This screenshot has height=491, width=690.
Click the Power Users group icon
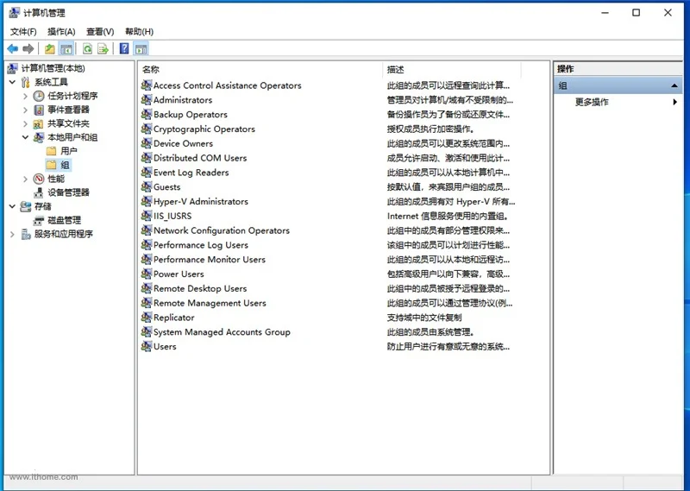147,274
